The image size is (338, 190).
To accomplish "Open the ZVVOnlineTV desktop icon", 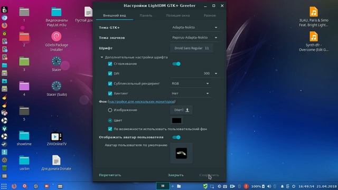I will coord(57,136).
